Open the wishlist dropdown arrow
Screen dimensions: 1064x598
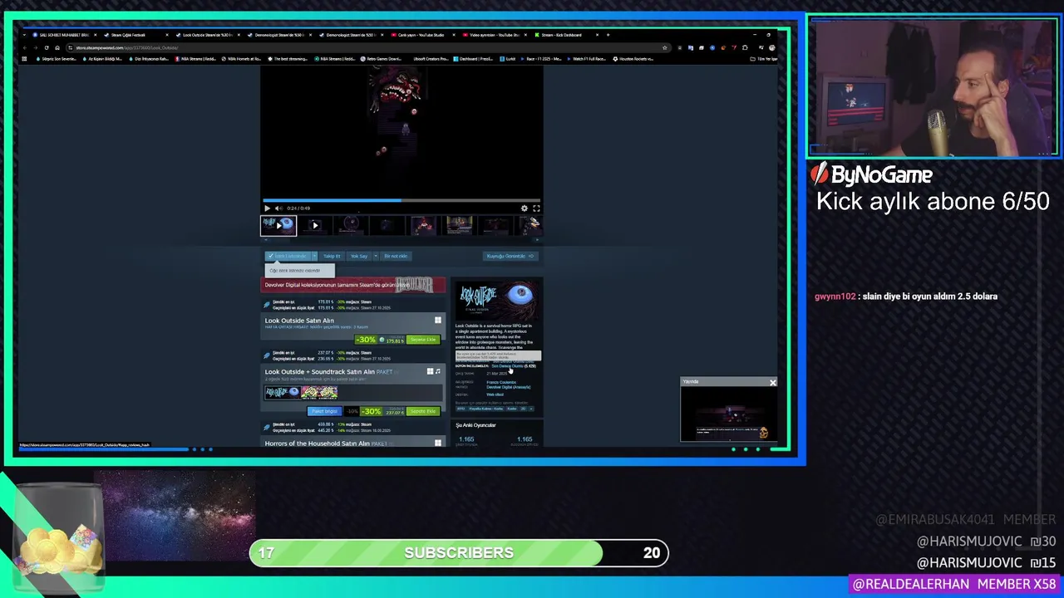point(313,256)
